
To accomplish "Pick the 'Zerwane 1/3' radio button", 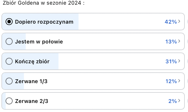I will (9, 81).
